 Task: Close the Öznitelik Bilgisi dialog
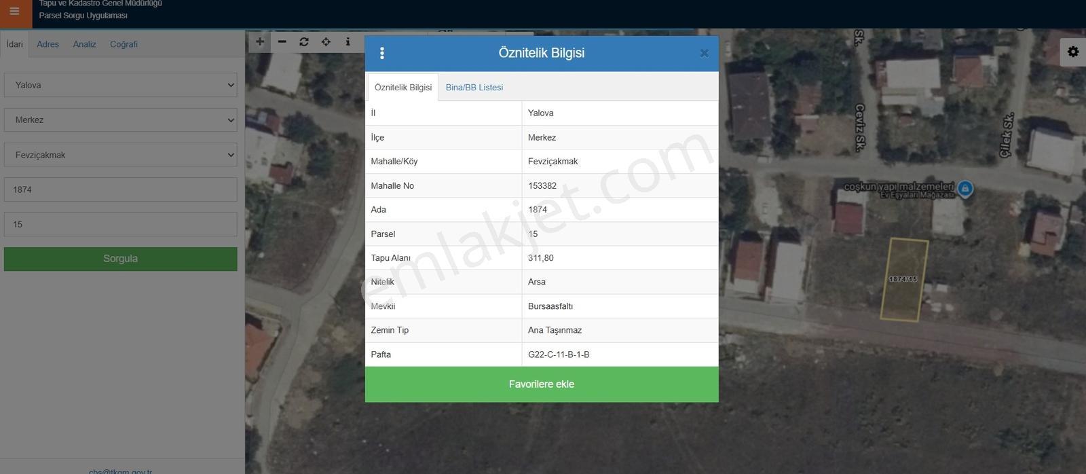pyautogui.click(x=704, y=53)
